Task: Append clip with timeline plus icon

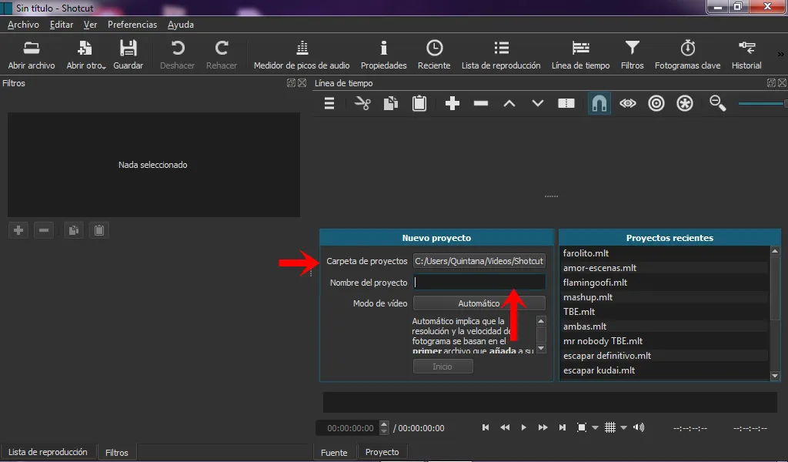Action: [x=452, y=103]
